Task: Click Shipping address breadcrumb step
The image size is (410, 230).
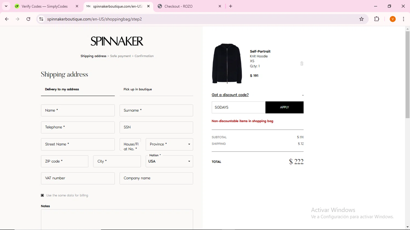Action: pyautogui.click(x=93, y=56)
